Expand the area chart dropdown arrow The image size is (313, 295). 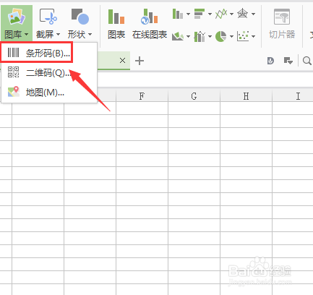click(x=188, y=37)
